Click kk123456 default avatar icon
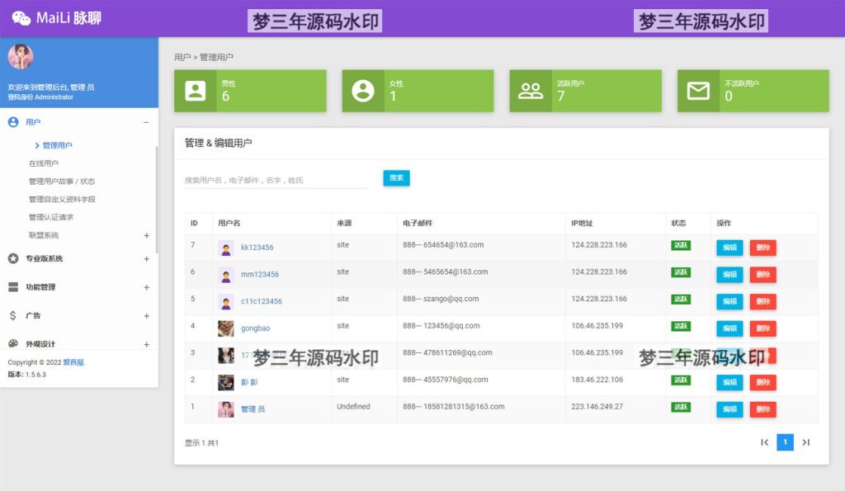This screenshot has width=845, height=491. (x=226, y=248)
